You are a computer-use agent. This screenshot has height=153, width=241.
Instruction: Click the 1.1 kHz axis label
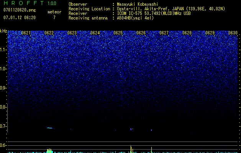[3, 50]
